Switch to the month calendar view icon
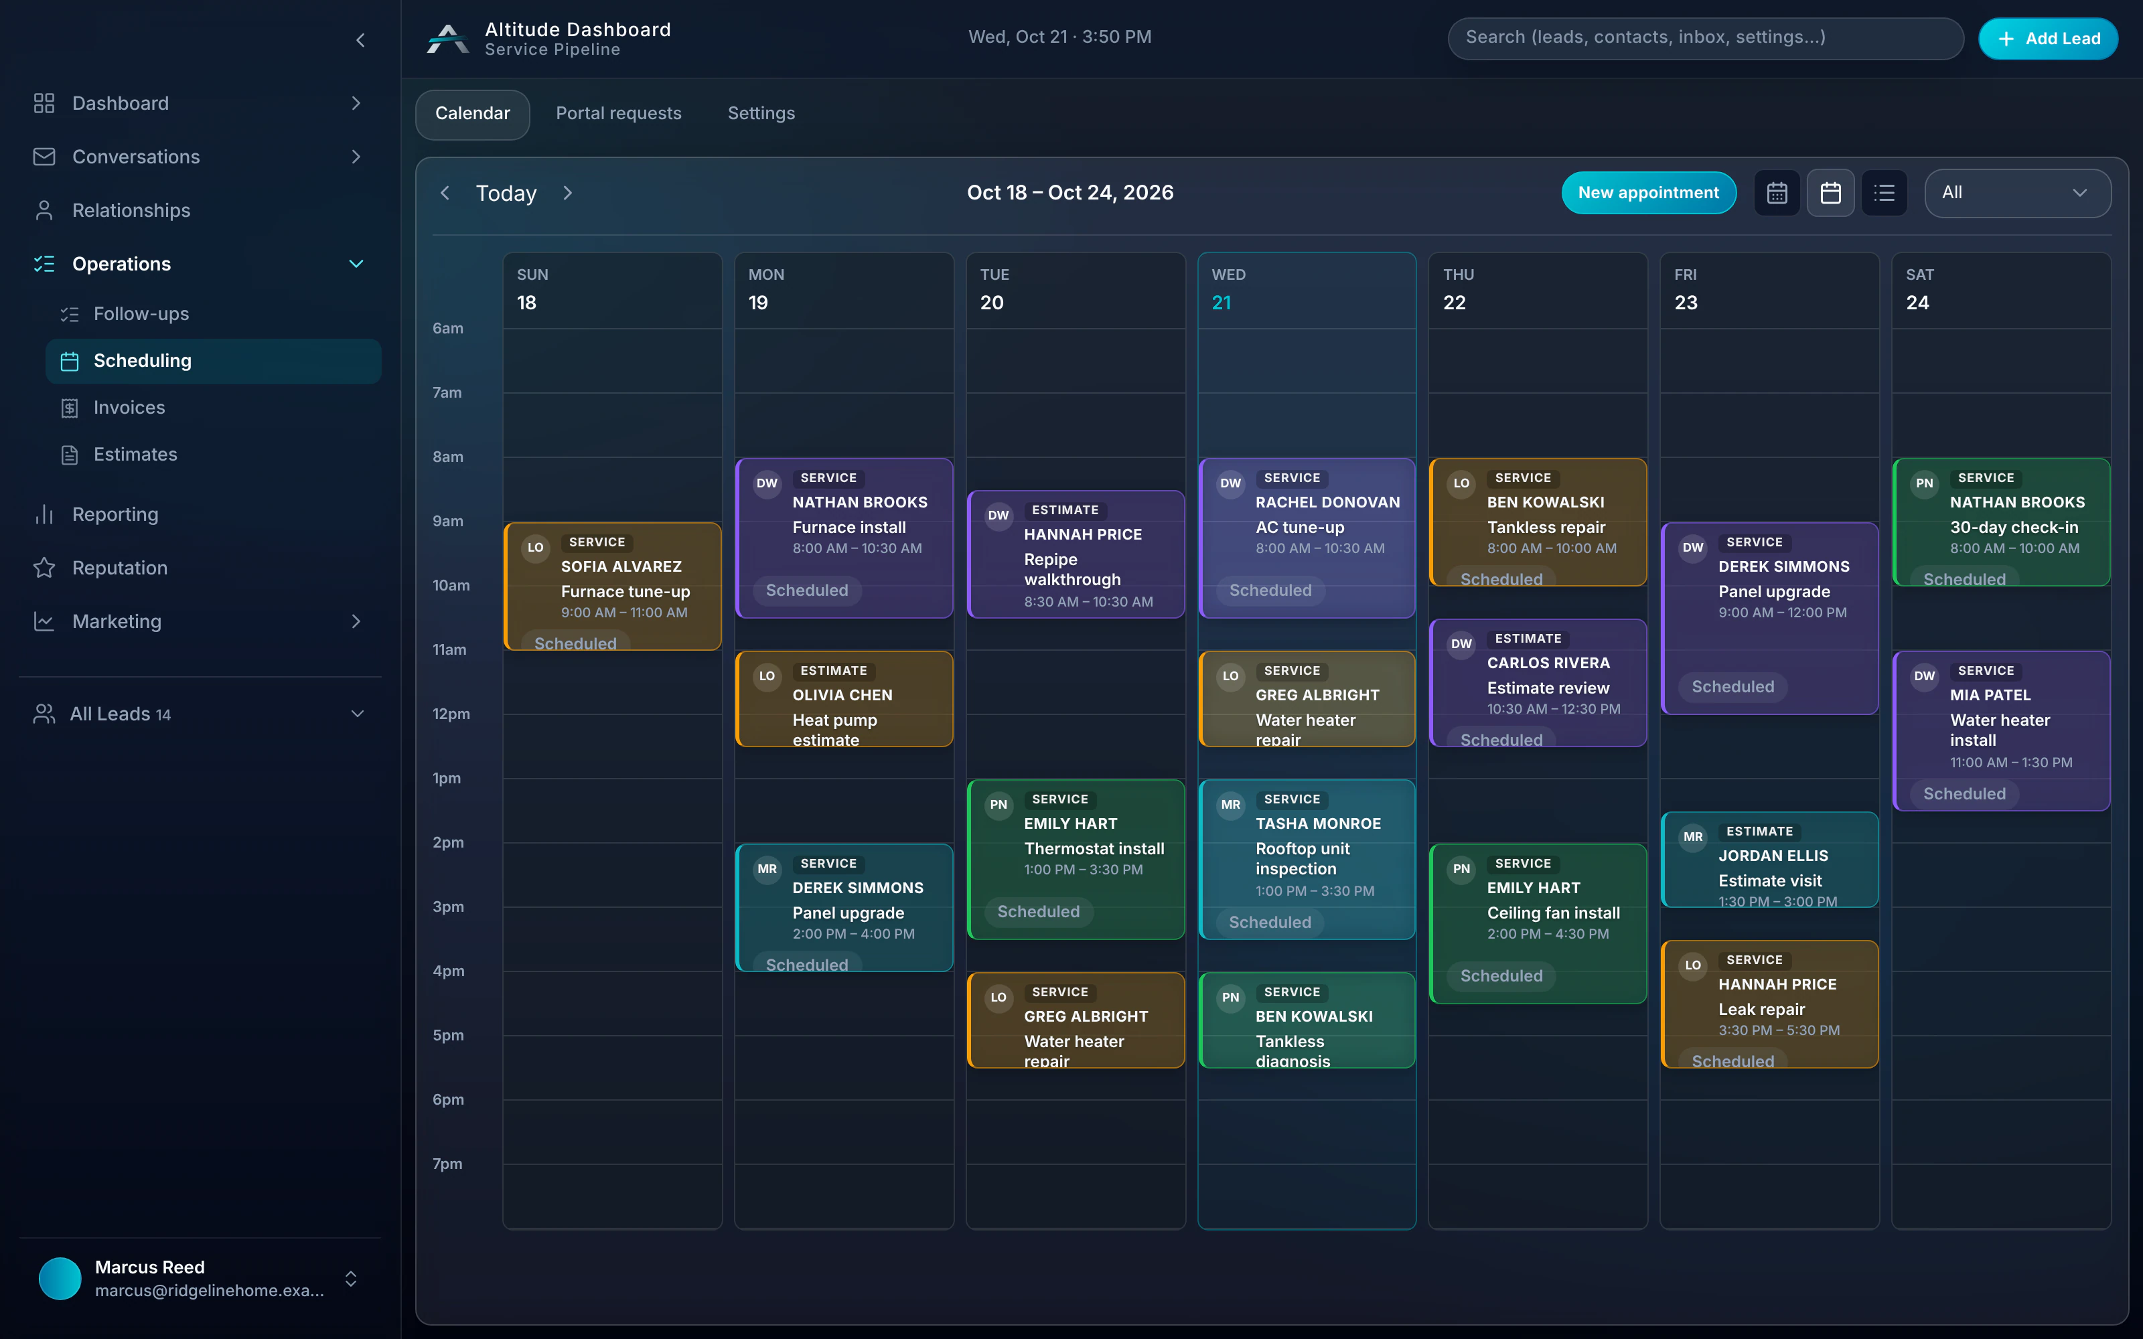The width and height of the screenshot is (2143, 1339). pos(1777,193)
